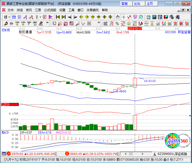This screenshot has width=192, height=163.
Task: Click the 主页 button in title bar
Action: tap(152, 4)
